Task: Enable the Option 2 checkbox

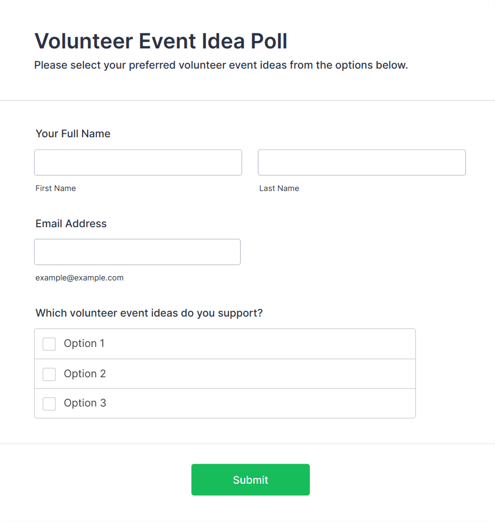Action: click(x=49, y=375)
